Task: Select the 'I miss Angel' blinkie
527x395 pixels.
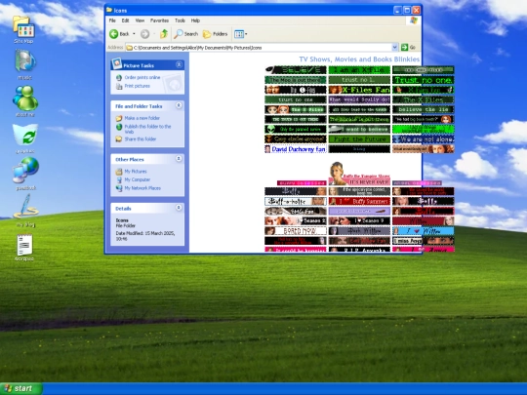Action: (424, 241)
